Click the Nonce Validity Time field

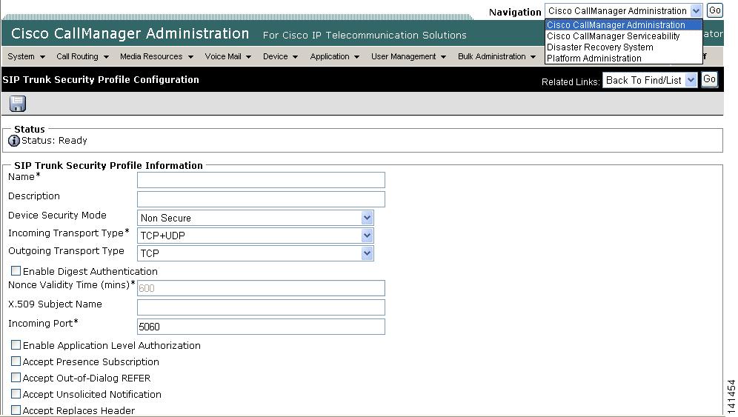261,288
